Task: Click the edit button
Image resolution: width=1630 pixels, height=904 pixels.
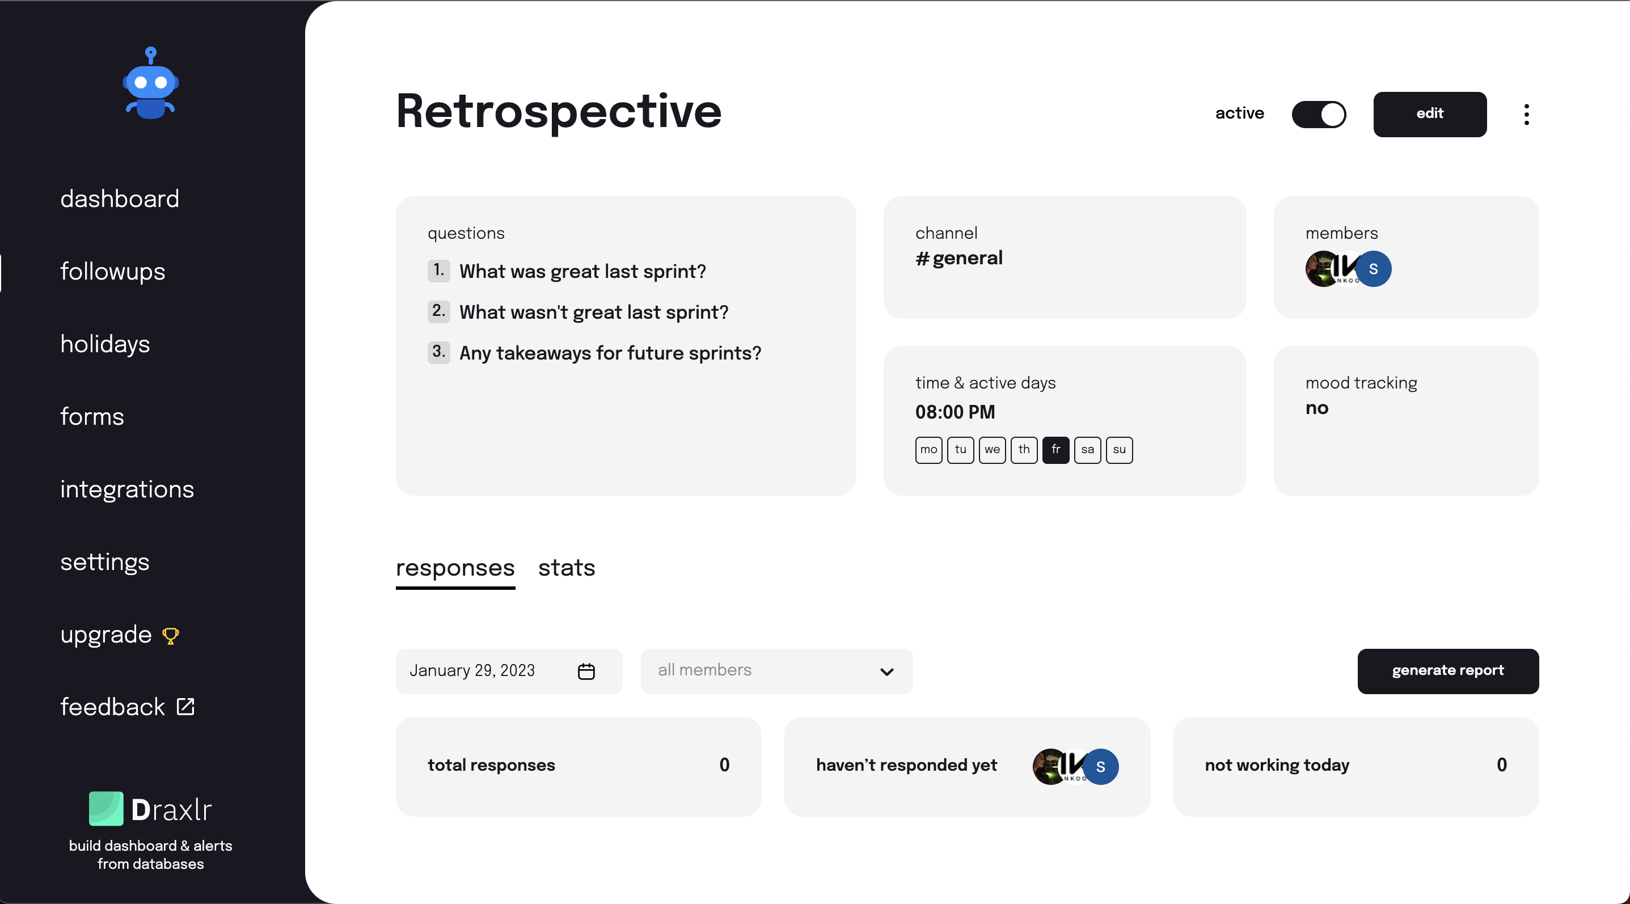Action: click(1429, 115)
